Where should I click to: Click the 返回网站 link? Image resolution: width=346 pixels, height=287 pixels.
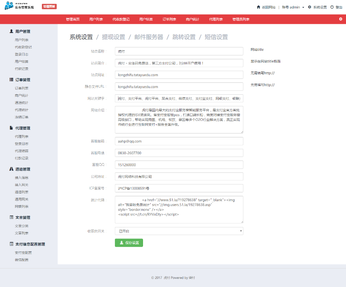coord(269,7)
